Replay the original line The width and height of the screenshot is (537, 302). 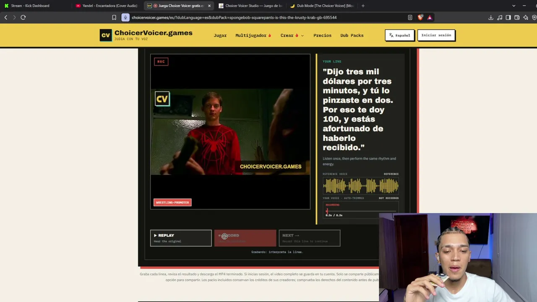click(x=181, y=238)
